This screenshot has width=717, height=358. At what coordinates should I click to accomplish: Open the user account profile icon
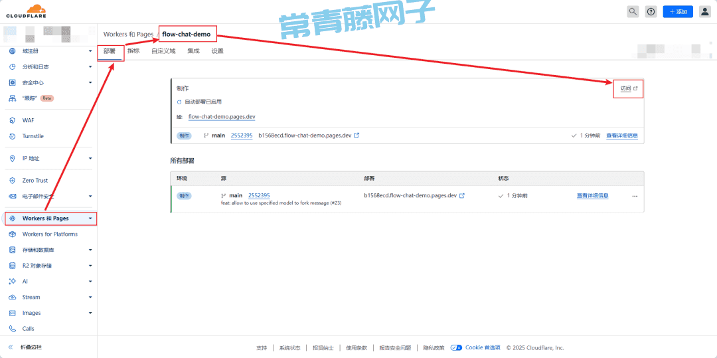(704, 12)
